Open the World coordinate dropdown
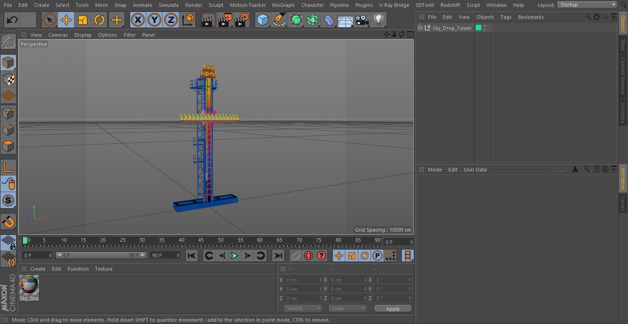Viewport: 628px width, 324px height. point(303,308)
